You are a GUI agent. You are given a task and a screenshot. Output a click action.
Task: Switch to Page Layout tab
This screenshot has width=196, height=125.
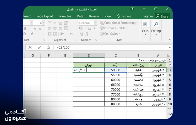tap(45, 16)
